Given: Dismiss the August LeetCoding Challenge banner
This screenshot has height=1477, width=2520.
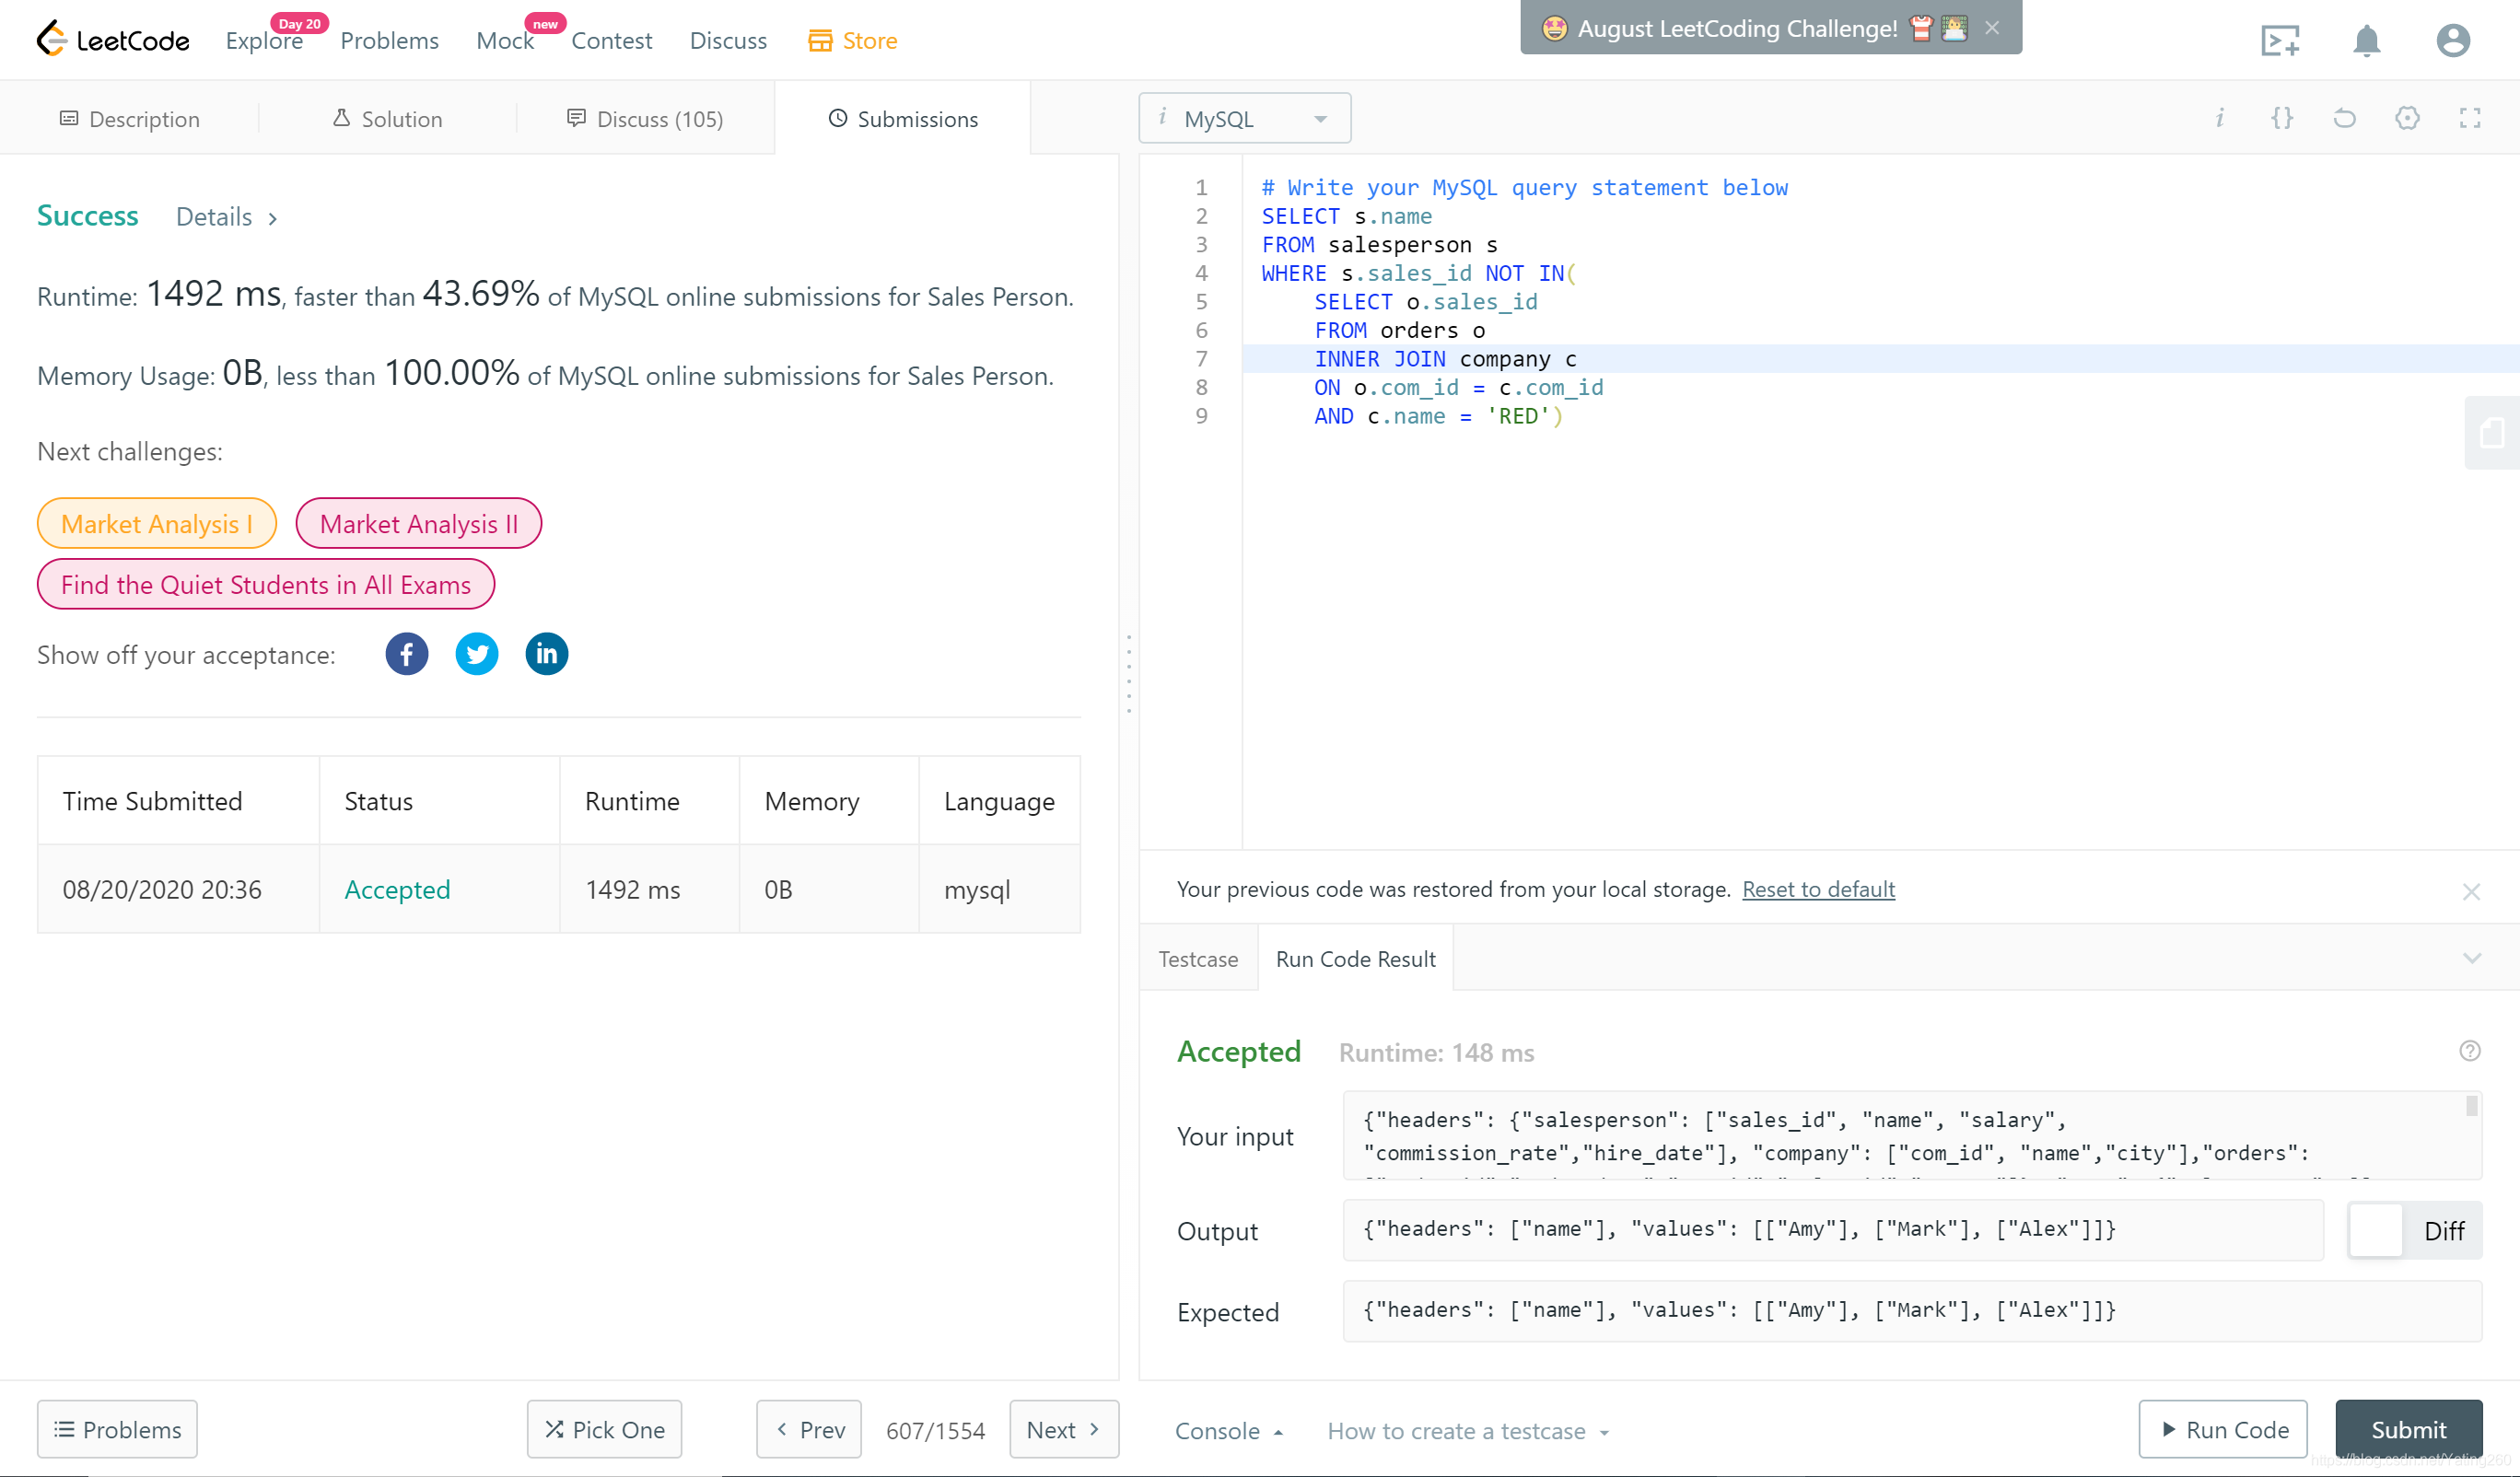Looking at the screenshot, I should (1991, 28).
